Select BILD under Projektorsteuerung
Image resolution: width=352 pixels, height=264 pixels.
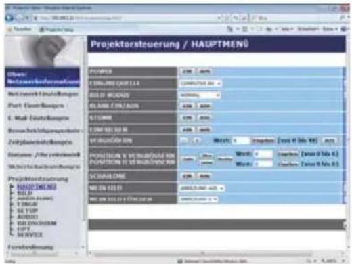click(25, 193)
